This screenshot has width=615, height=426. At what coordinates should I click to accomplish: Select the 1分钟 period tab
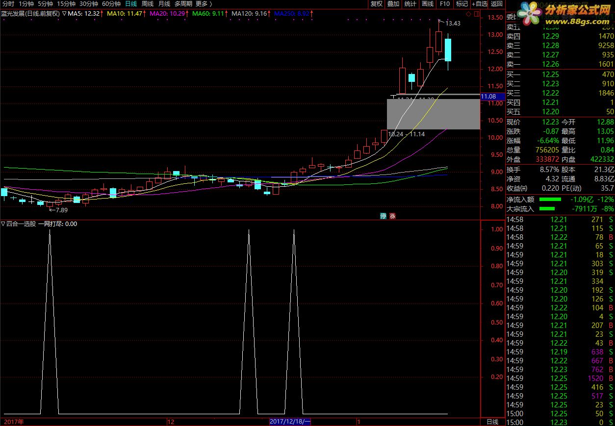point(26,3)
